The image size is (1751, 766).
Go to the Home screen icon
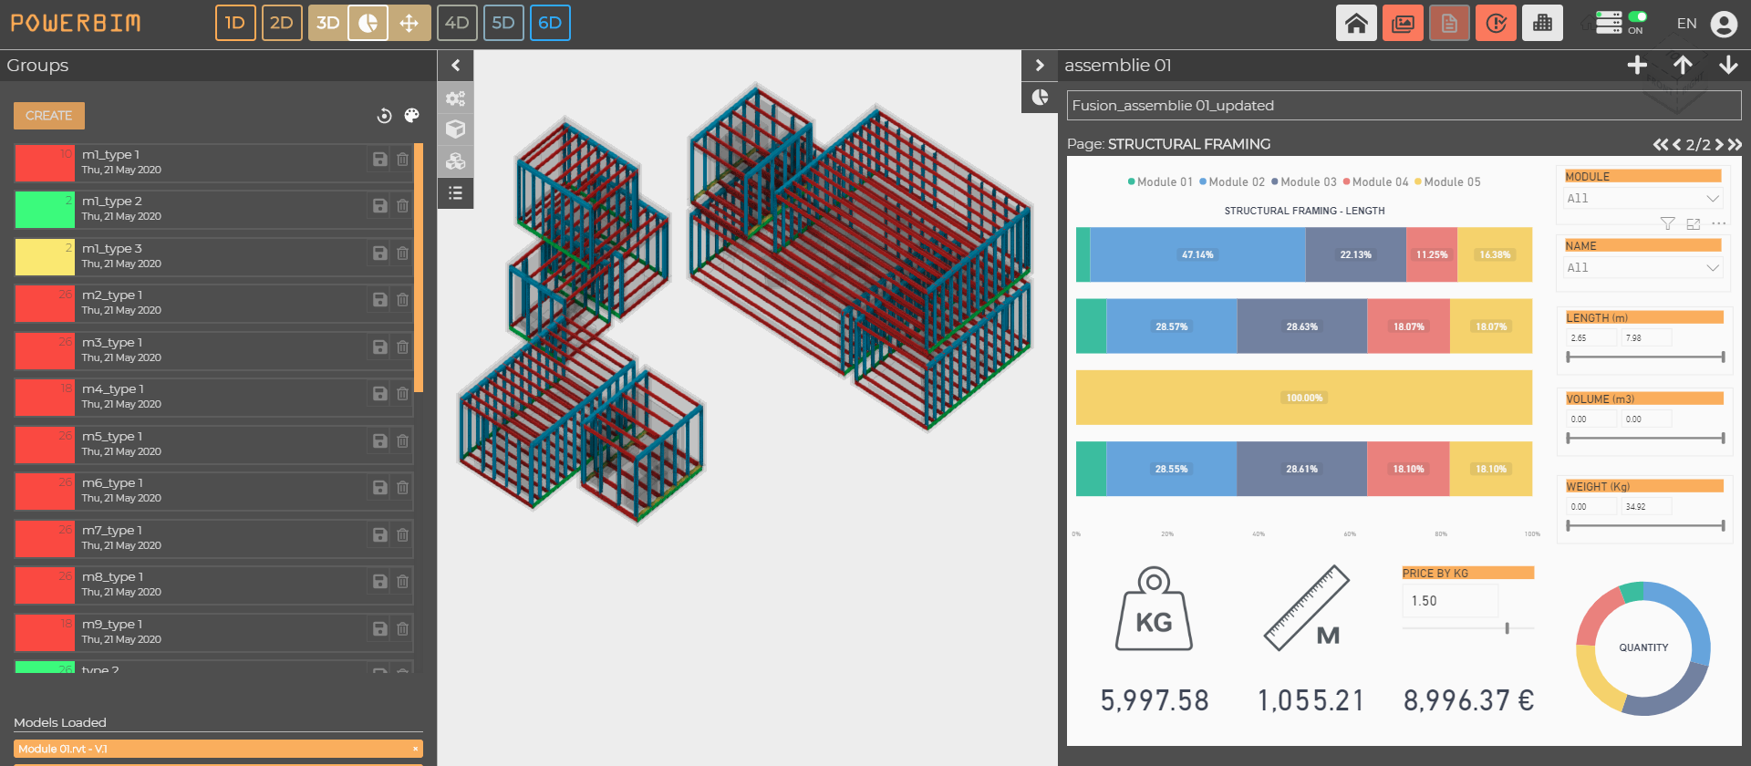click(x=1356, y=23)
